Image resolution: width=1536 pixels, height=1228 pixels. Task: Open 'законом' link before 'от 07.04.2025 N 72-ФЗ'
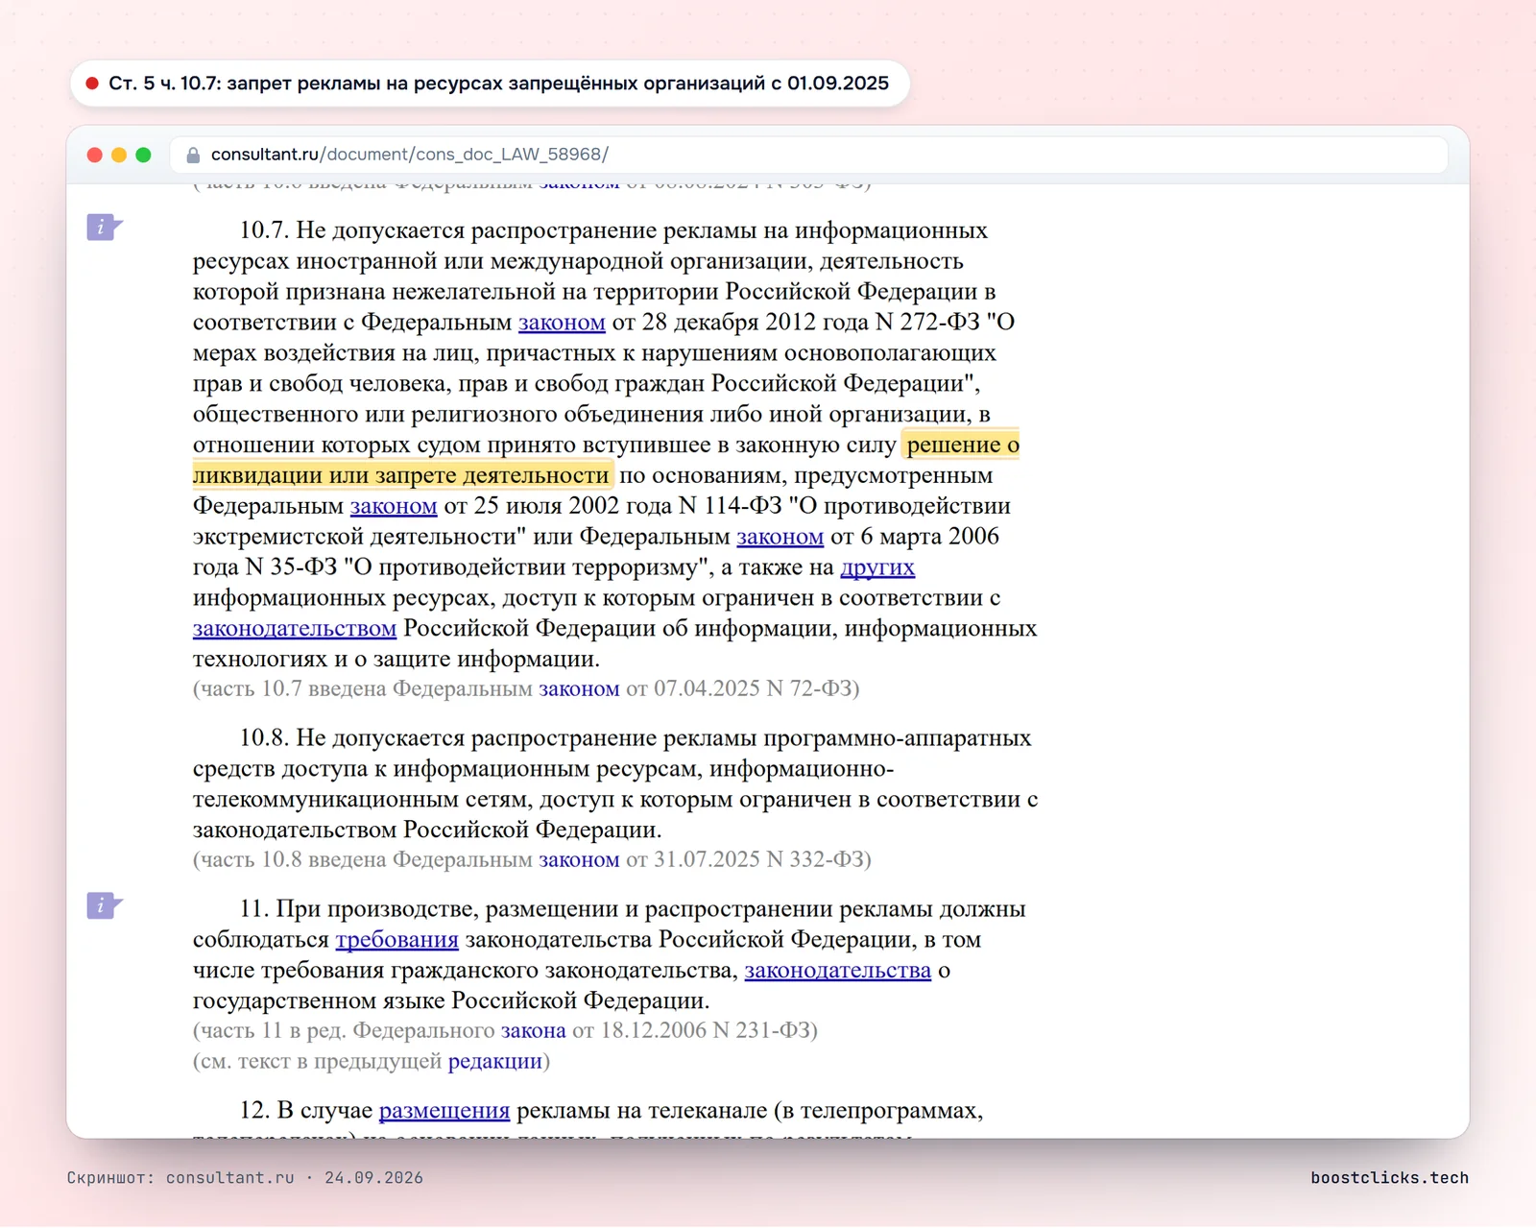(x=579, y=688)
